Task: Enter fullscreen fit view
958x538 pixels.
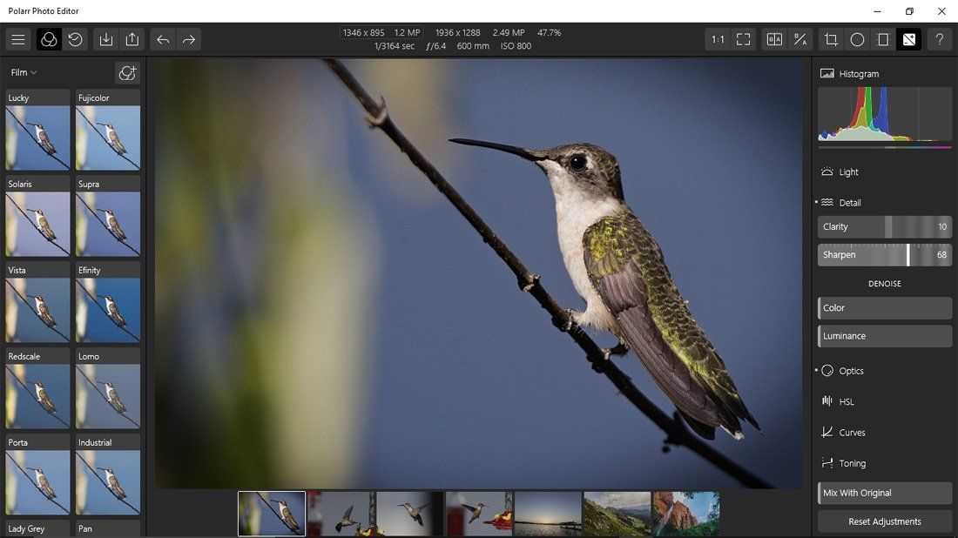Action: 744,40
